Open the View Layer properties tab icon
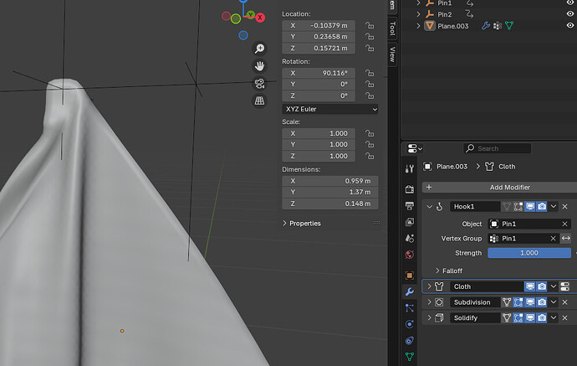The image size is (577, 366). tap(410, 222)
